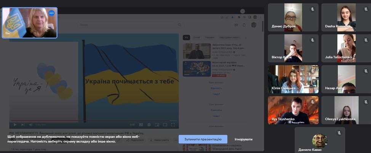This screenshot has width=371, height=153.
Task: Enter fullscreen in the YouTube player
Action: point(173,125)
